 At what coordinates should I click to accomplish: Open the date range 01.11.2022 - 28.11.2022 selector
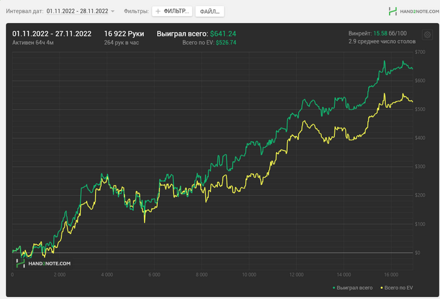coord(77,11)
